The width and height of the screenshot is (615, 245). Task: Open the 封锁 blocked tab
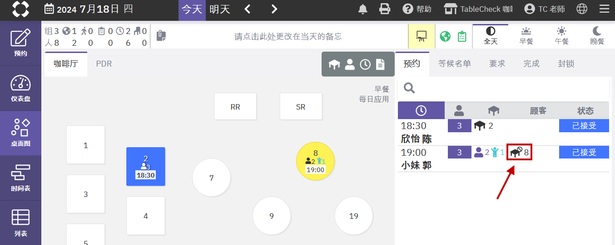[x=566, y=64]
